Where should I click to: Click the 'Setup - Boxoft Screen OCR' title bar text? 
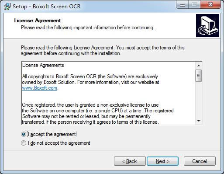[47, 7]
